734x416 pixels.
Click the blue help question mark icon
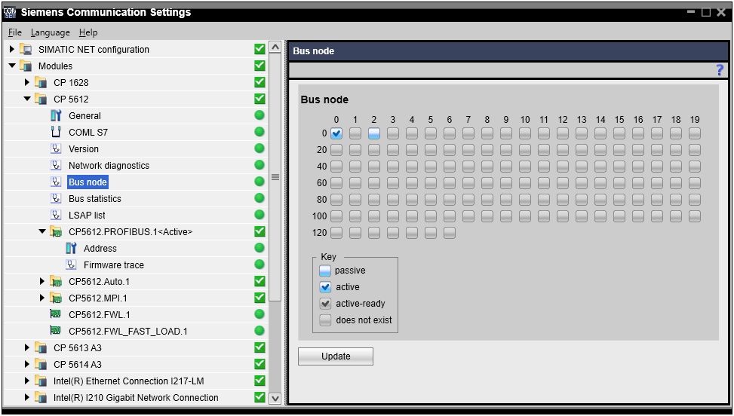pos(720,71)
